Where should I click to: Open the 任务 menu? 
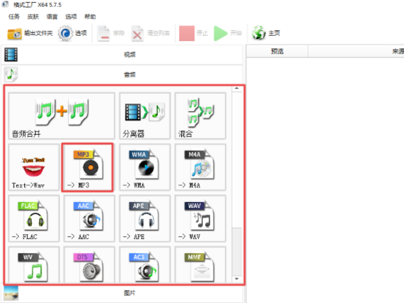[x=14, y=17]
